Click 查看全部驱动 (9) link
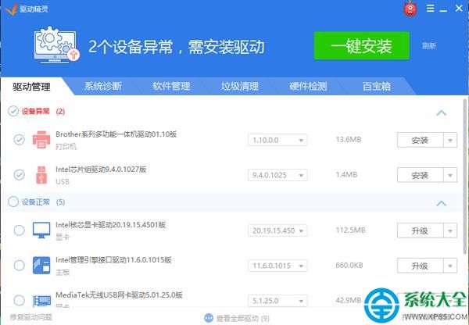This screenshot has height=325, width=469. tap(242, 319)
